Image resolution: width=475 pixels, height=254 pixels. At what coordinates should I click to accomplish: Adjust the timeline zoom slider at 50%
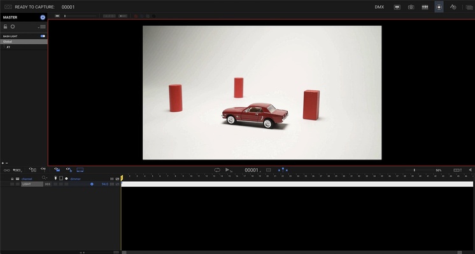[415, 170]
